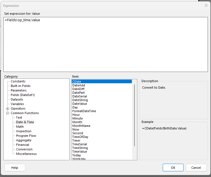This screenshot has width=211, height=177.
Task: Select the Variables category
Action: point(17,104)
